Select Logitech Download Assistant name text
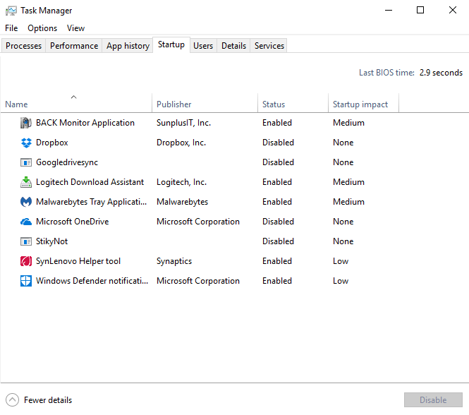Screen dimensions: 469x415 [x=90, y=182]
